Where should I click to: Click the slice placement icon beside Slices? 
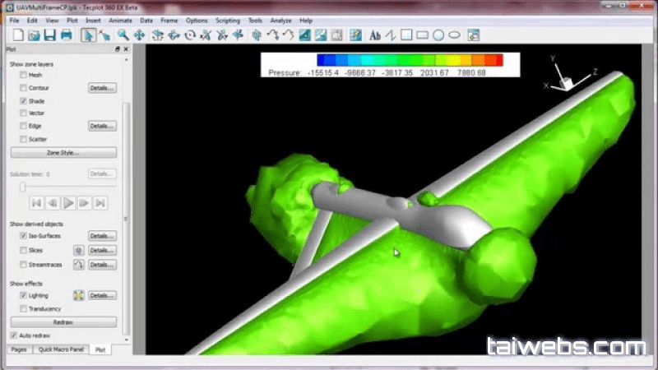(79, 250)
